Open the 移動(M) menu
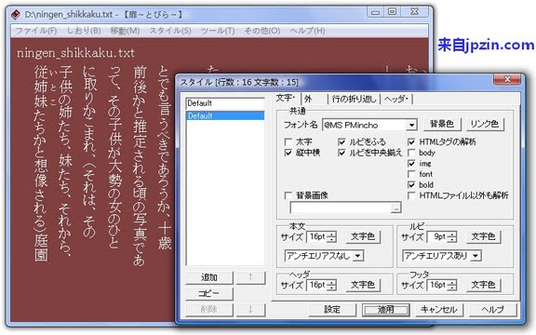This screenshot has height=335, width=536. (x=125, y=31)
